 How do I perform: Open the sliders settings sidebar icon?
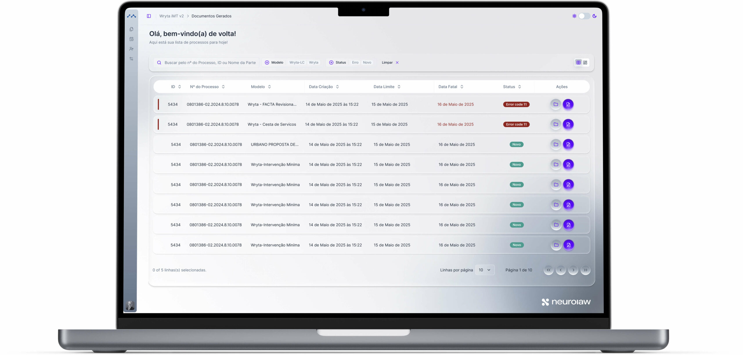[131, 59]
